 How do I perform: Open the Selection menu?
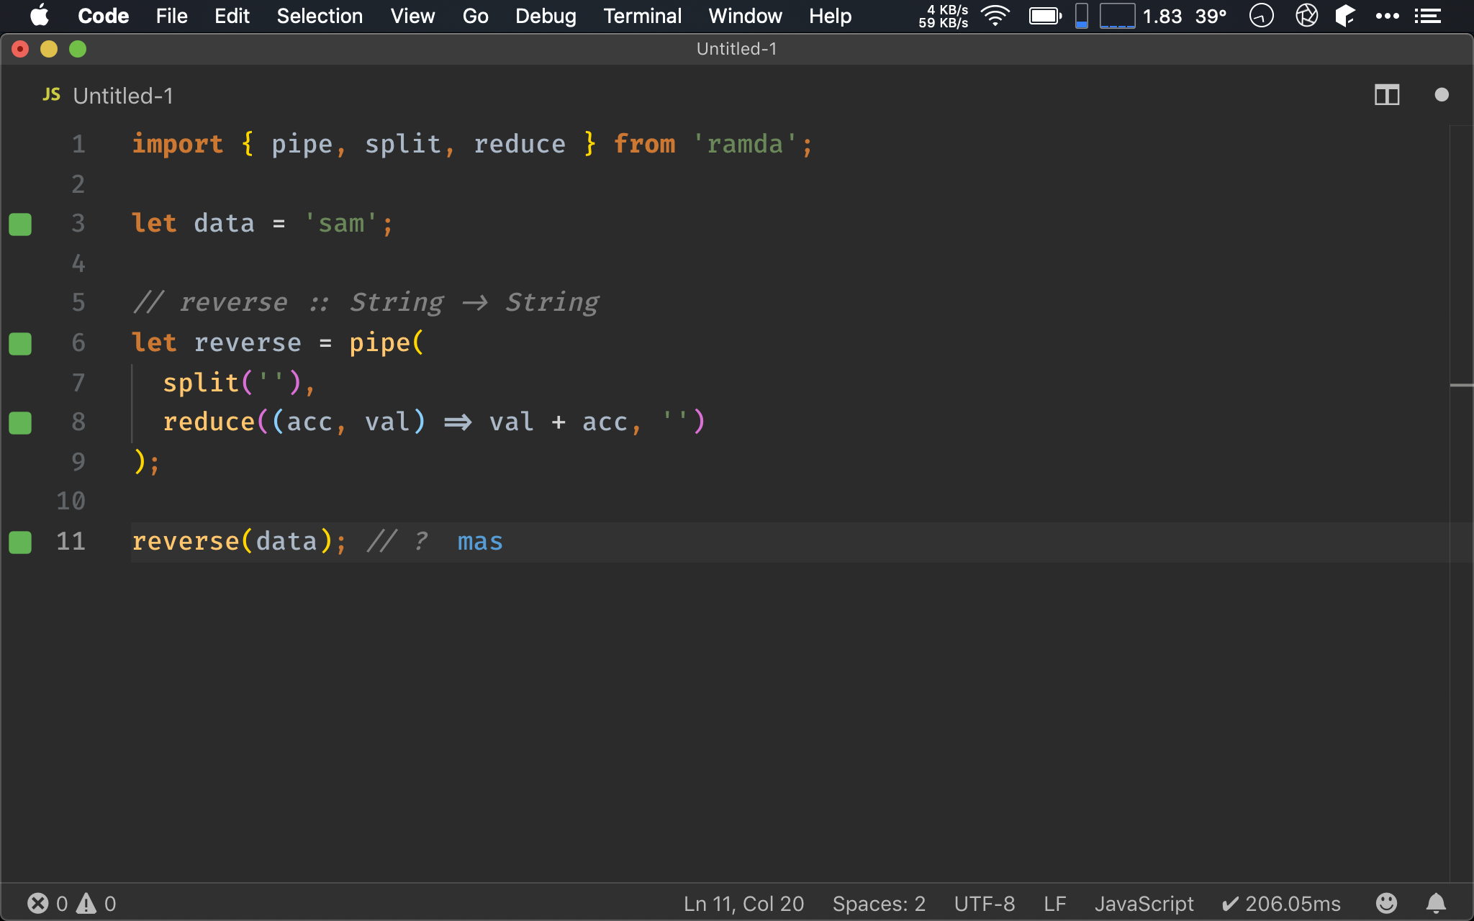tap(320, 16)
